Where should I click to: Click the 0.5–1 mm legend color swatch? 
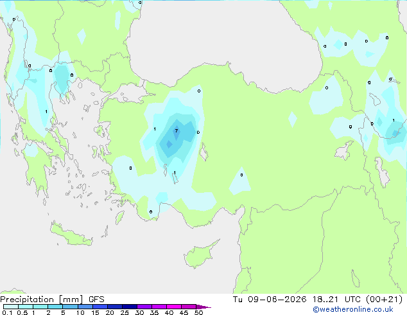pyautogui.click(x=26, y=307)
